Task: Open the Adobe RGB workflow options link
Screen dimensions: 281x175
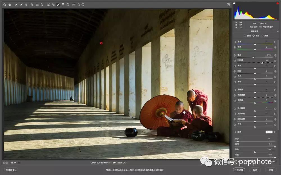Action: coord(134,170)
